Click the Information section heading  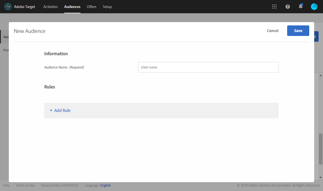point(56,54)
